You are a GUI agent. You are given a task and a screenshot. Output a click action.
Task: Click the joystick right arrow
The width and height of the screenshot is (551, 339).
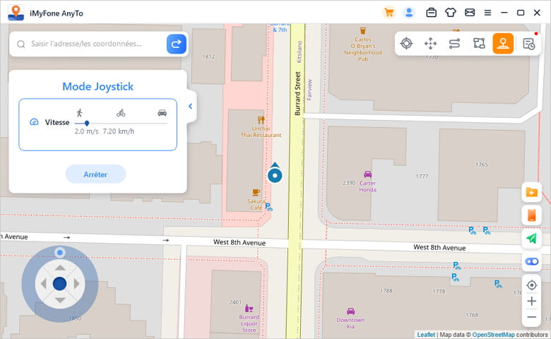(76, 283)
